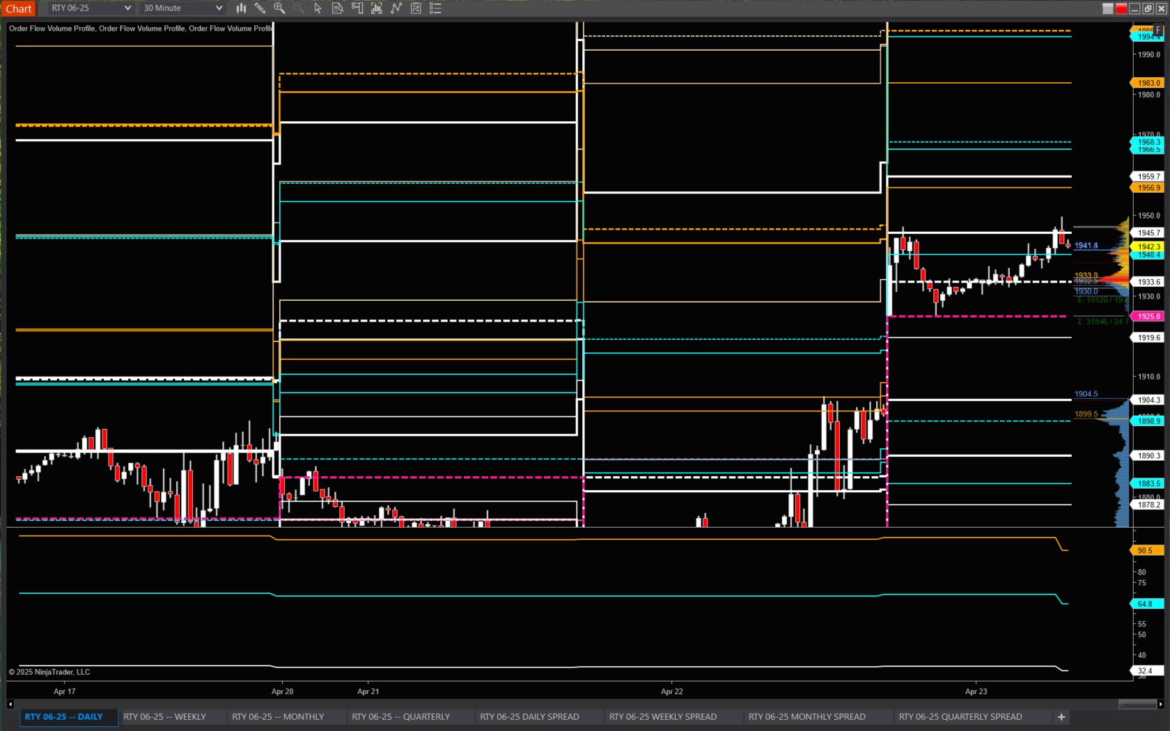
Task: Click the 90.5 orange indicator value marker
Action: 1146,551
